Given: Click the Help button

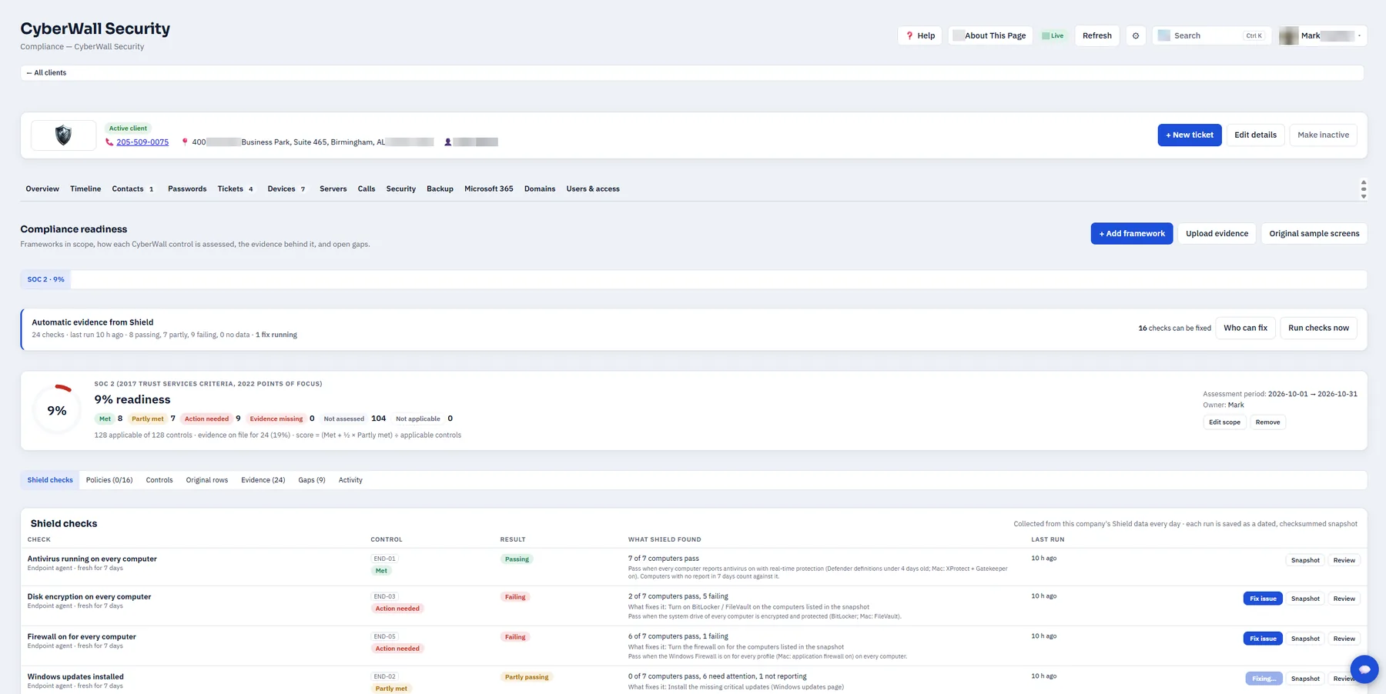Looking at the screenshot, I should click(920, 36).
